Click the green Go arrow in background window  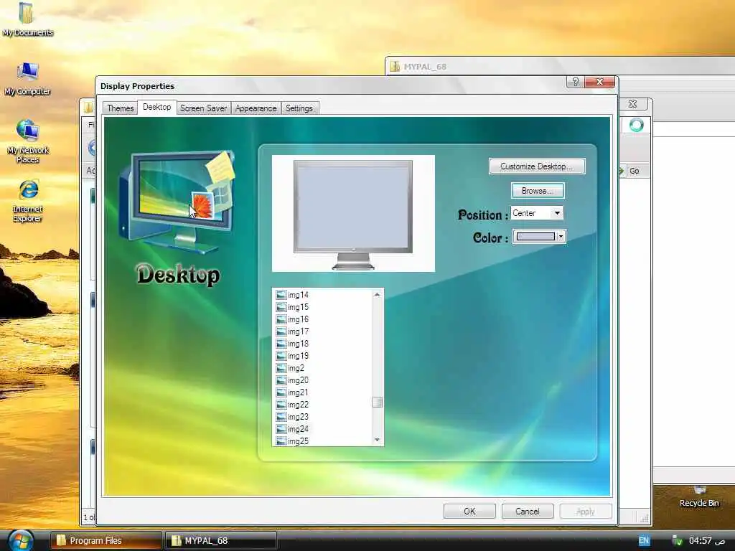(x=622, y=171)
